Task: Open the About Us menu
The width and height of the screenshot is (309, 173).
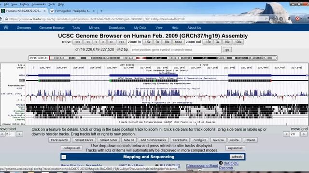Action: (x=194, y=28)
